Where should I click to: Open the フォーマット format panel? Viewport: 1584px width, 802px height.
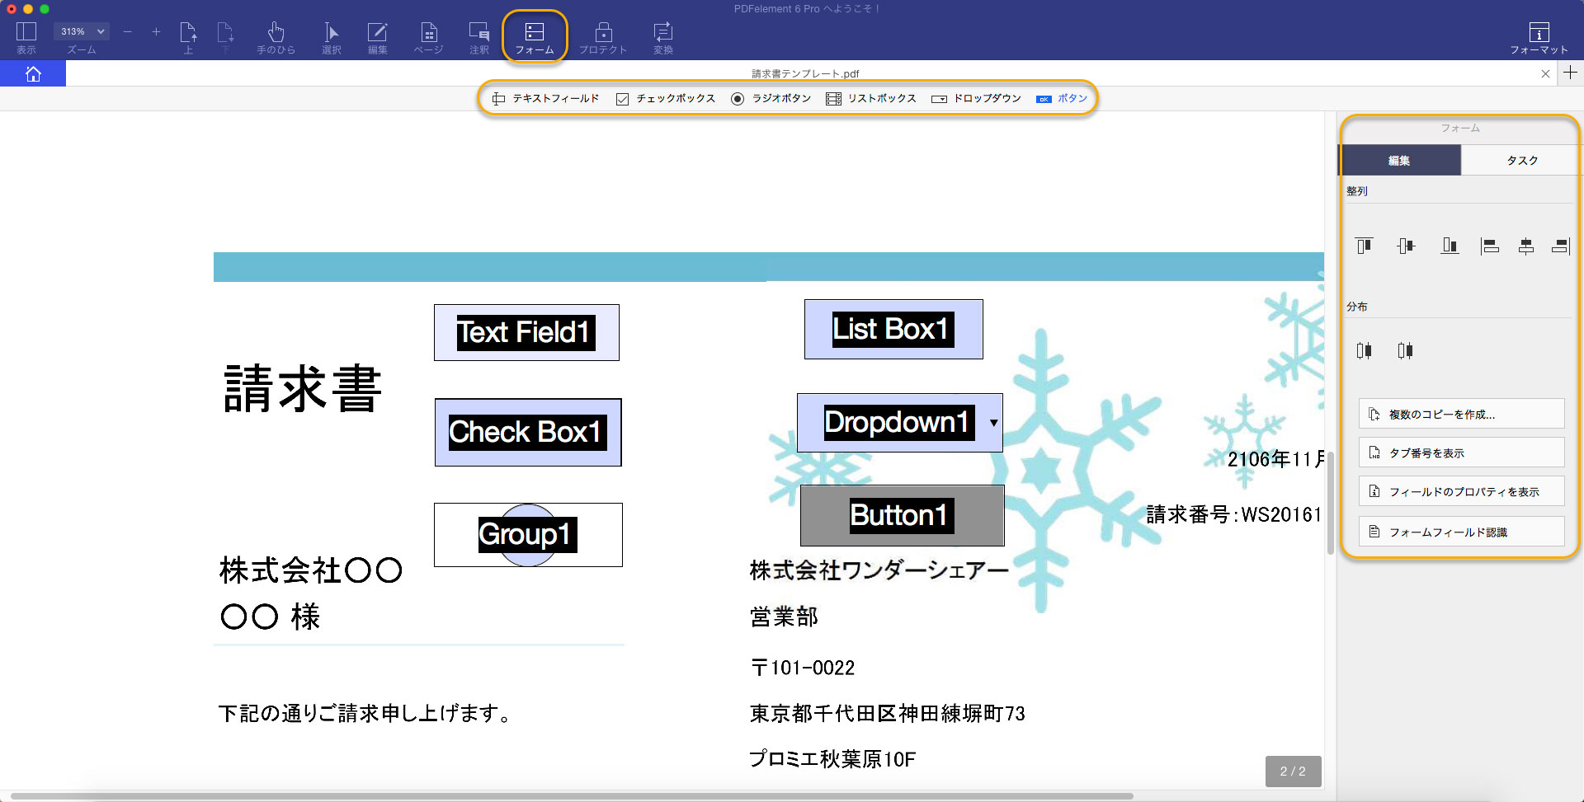coord(1539,37)
